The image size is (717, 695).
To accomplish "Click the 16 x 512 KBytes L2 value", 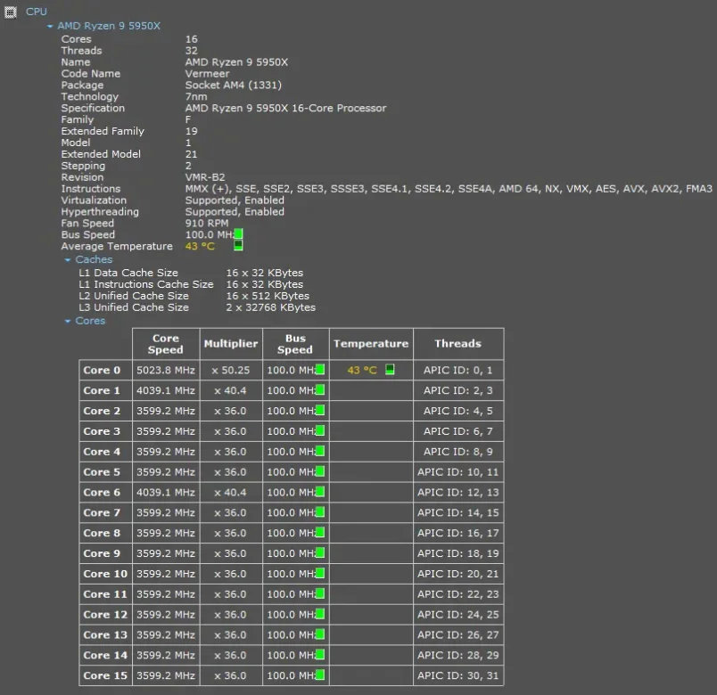I will pos(268,296).
